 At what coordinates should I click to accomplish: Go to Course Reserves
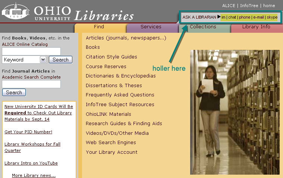coord(106,67)
